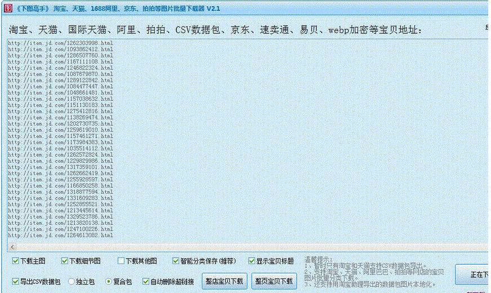Toggle the 自动删除超链接 checkbox

point(146,281)
